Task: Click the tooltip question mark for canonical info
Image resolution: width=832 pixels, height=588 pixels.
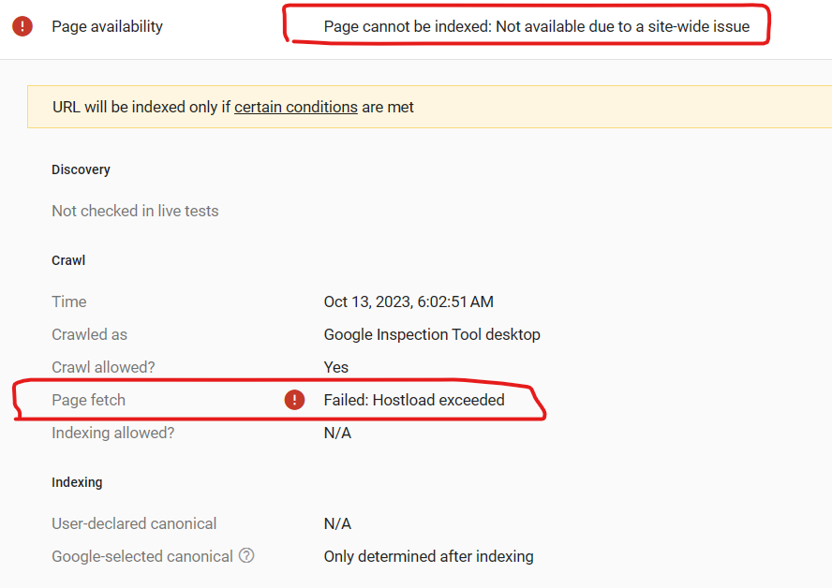Action: 245,556
